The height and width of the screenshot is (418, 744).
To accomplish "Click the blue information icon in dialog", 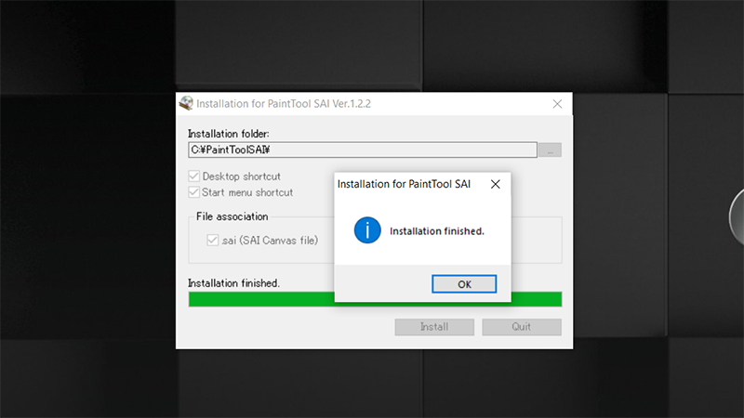I will [x=367, y=230].
